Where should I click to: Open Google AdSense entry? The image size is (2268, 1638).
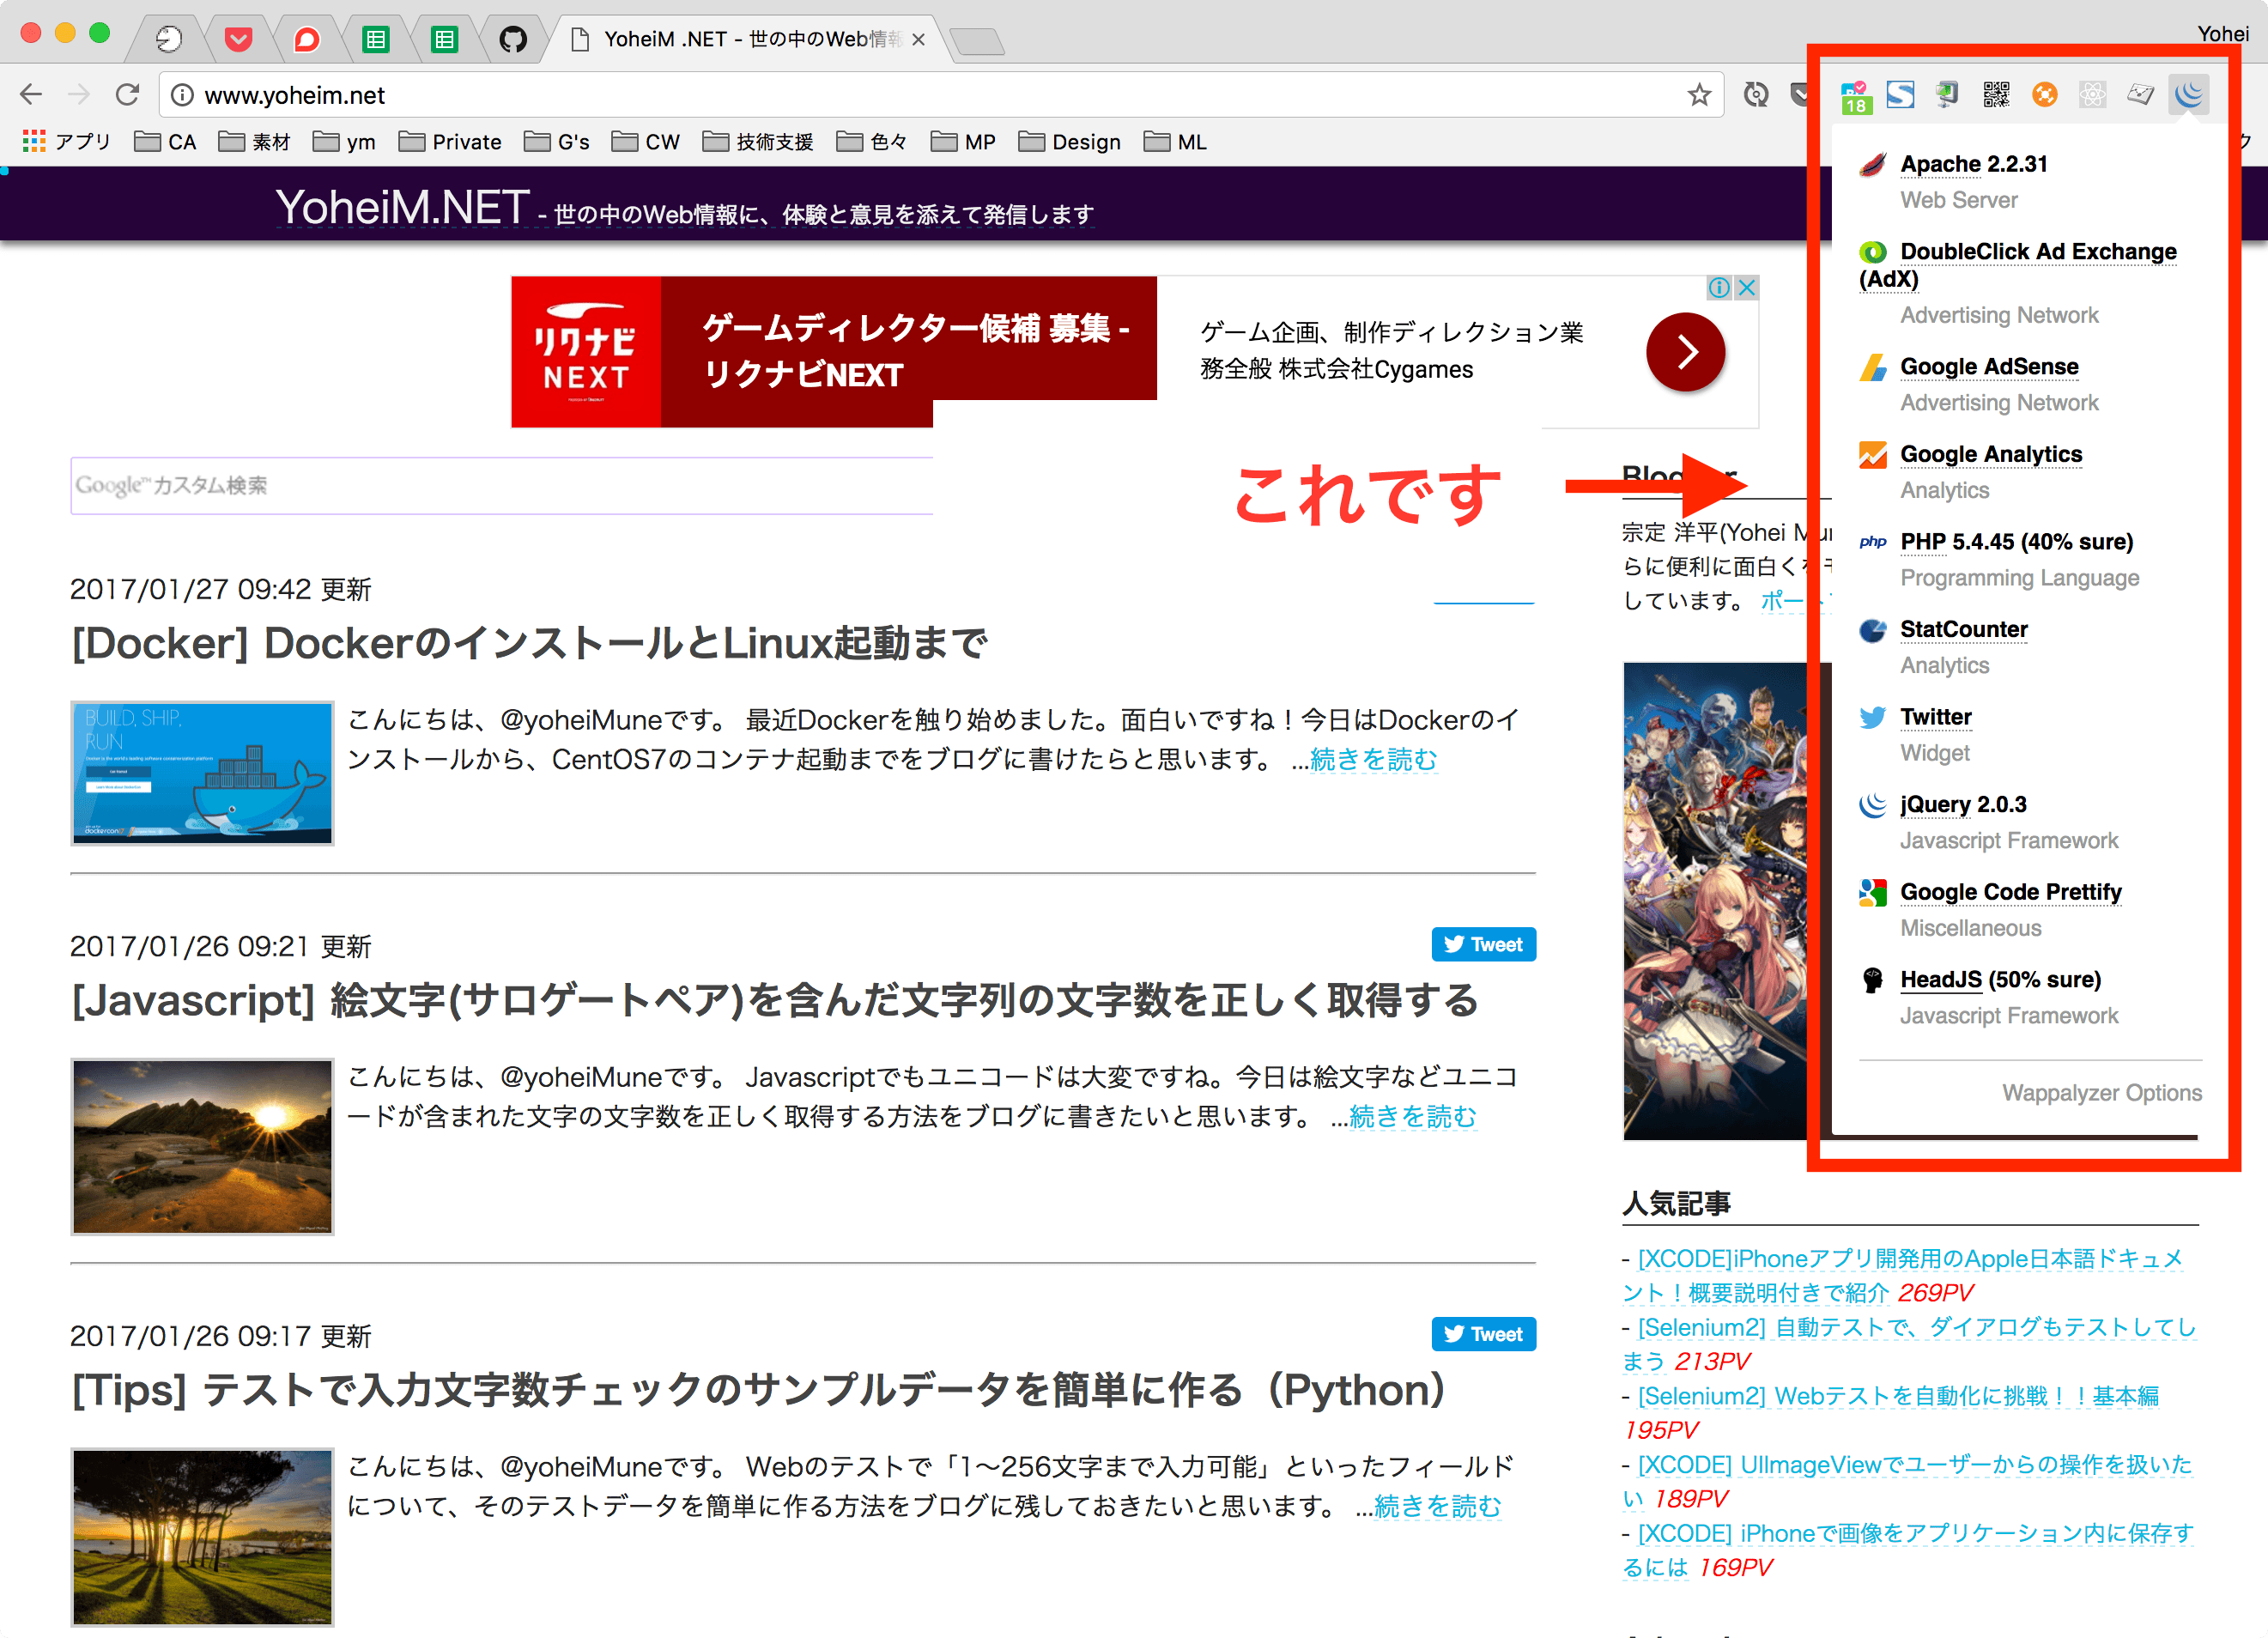(1989, 367)
